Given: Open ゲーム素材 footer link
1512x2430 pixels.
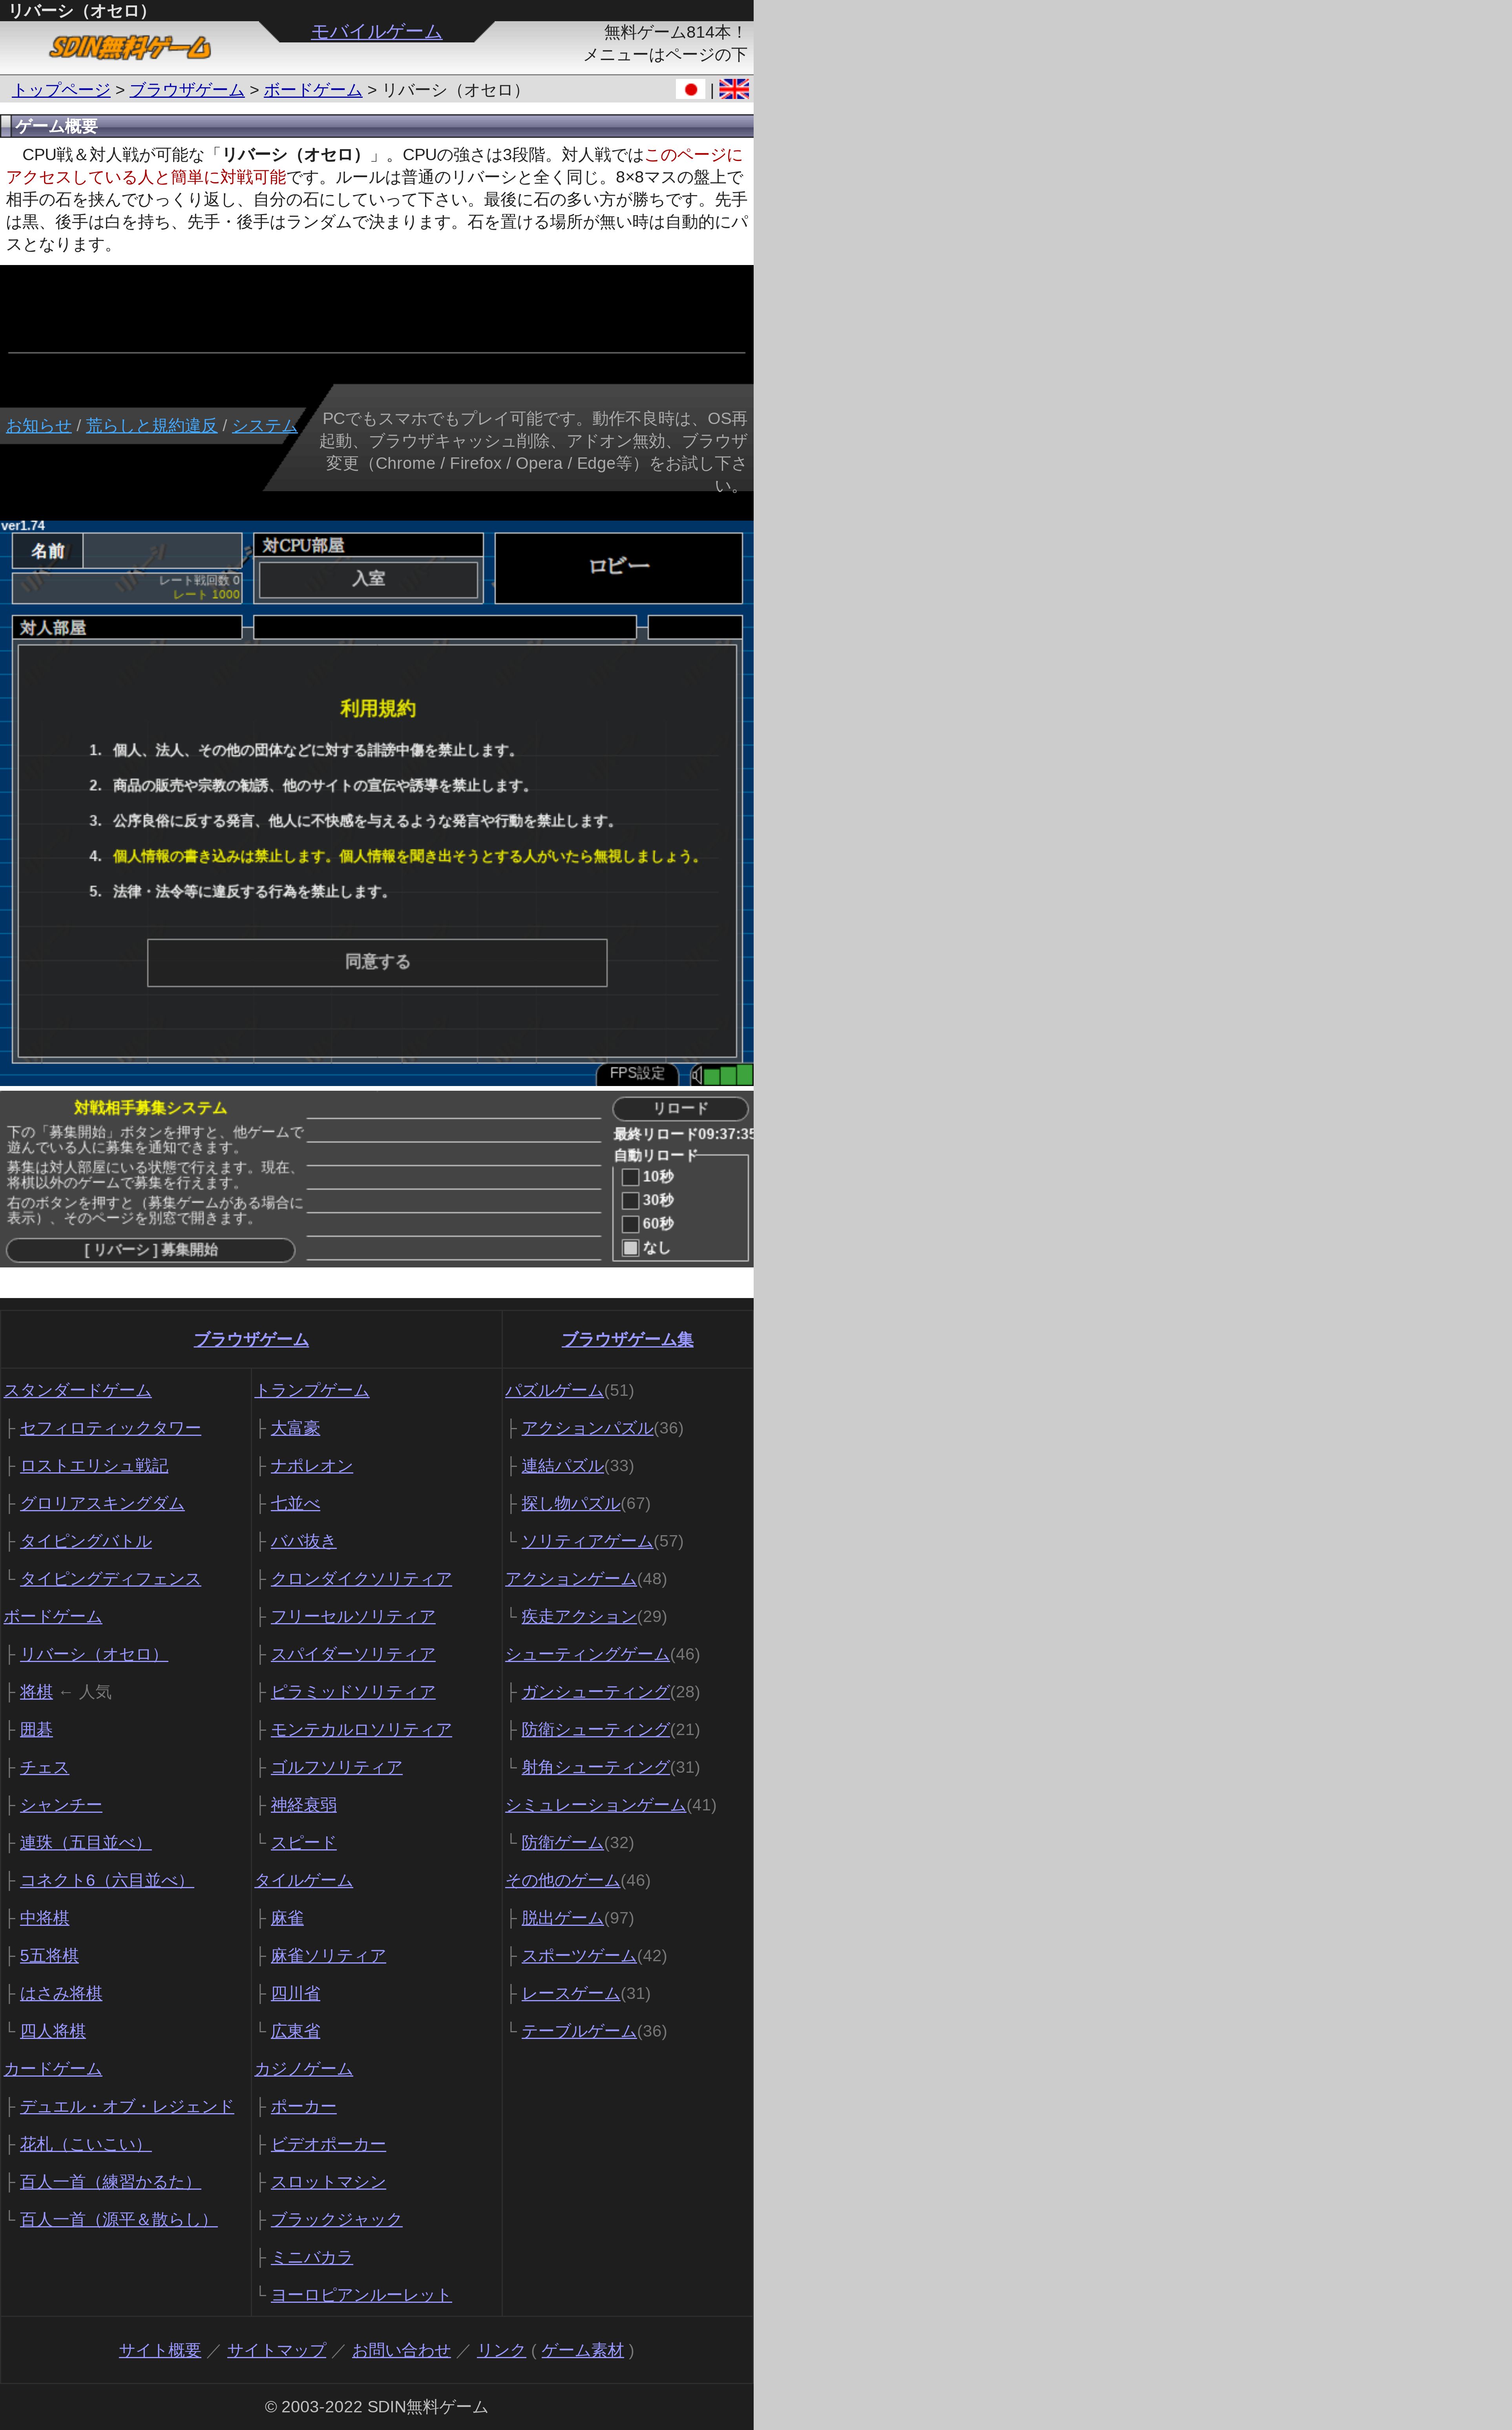Looking at the screenshot, I should click(582, 2351).
